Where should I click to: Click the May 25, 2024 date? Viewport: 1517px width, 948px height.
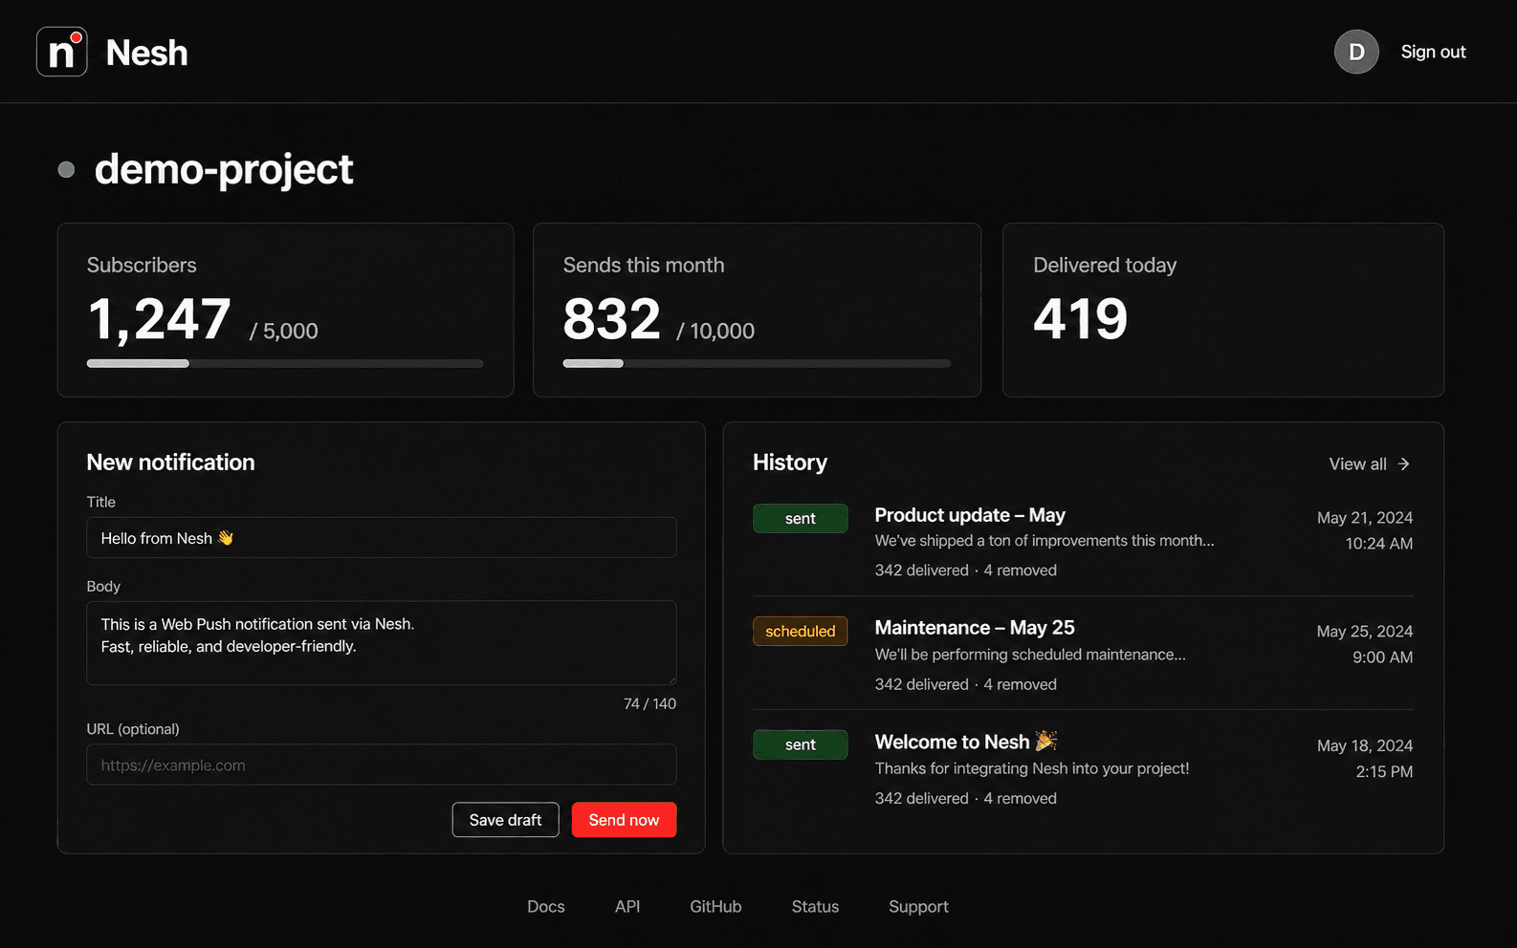point(1365,631)
